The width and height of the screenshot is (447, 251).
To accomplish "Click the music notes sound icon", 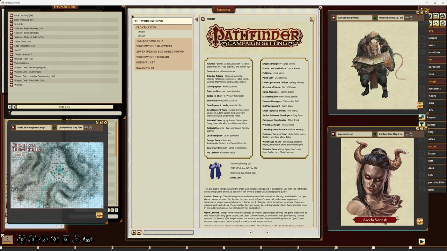I will (435, 23).
